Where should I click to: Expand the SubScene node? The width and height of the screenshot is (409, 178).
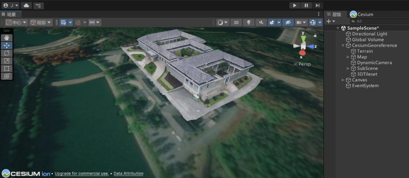pyautogui.click(x=348, y=68)
